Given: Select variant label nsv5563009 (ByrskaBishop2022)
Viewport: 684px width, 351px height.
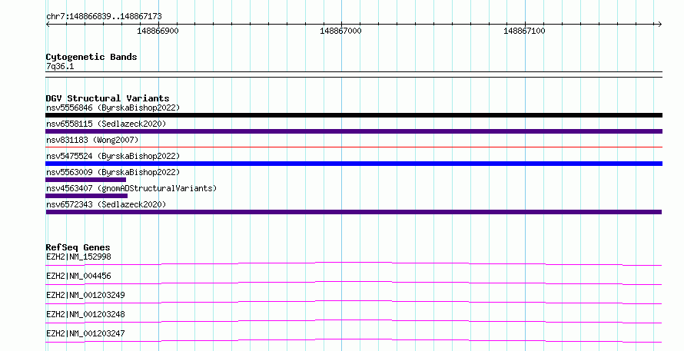Looking at the screenshot, I should coord(113,172).
